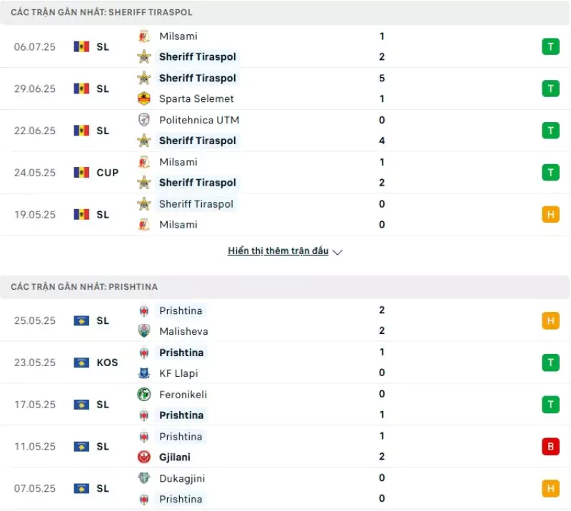The height and width of the screenshot is (511, 571).
Task: Click the Malisheva club crest
Action: tap(144, 330)
